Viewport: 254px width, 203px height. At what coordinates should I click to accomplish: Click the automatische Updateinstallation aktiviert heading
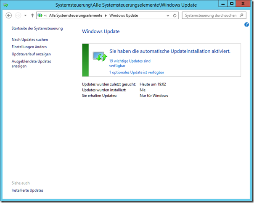[x=170, y=51]
